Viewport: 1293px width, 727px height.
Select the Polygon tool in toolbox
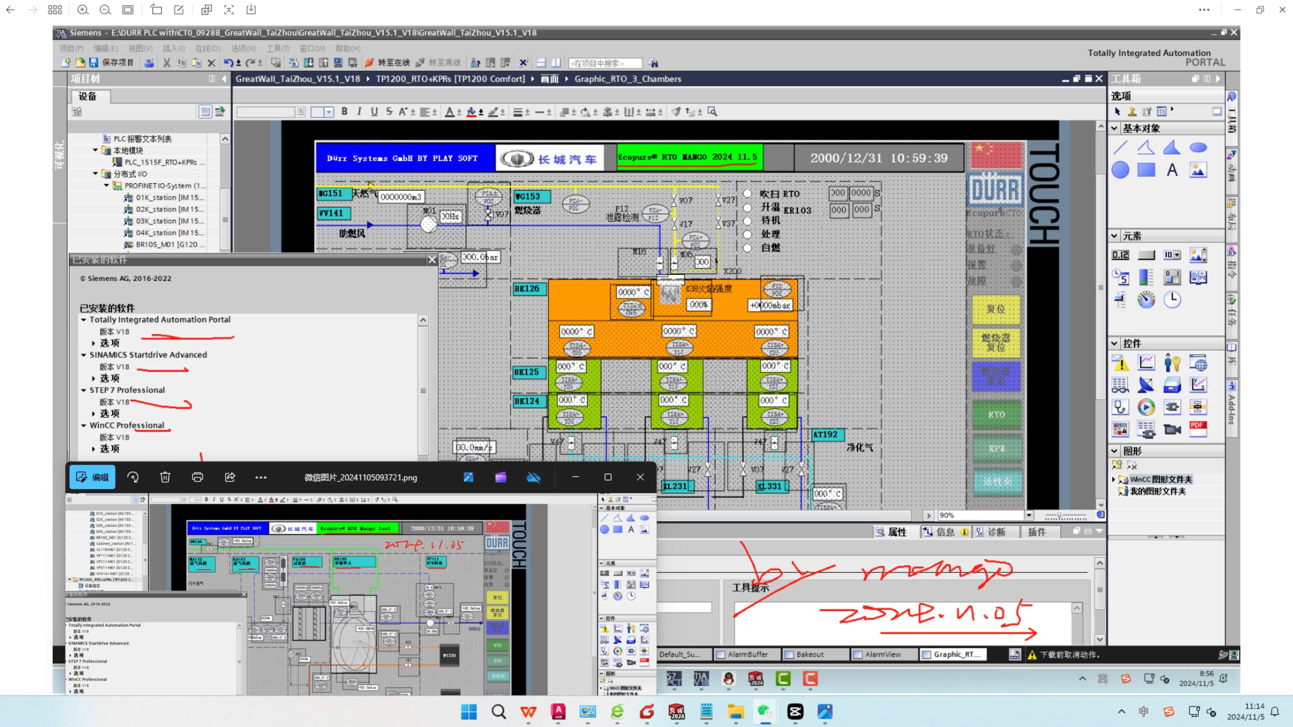click(x=1172, y=147)
